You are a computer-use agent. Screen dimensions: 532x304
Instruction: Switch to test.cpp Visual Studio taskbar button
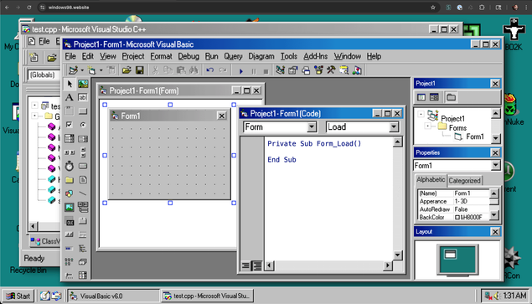[207, 296]
